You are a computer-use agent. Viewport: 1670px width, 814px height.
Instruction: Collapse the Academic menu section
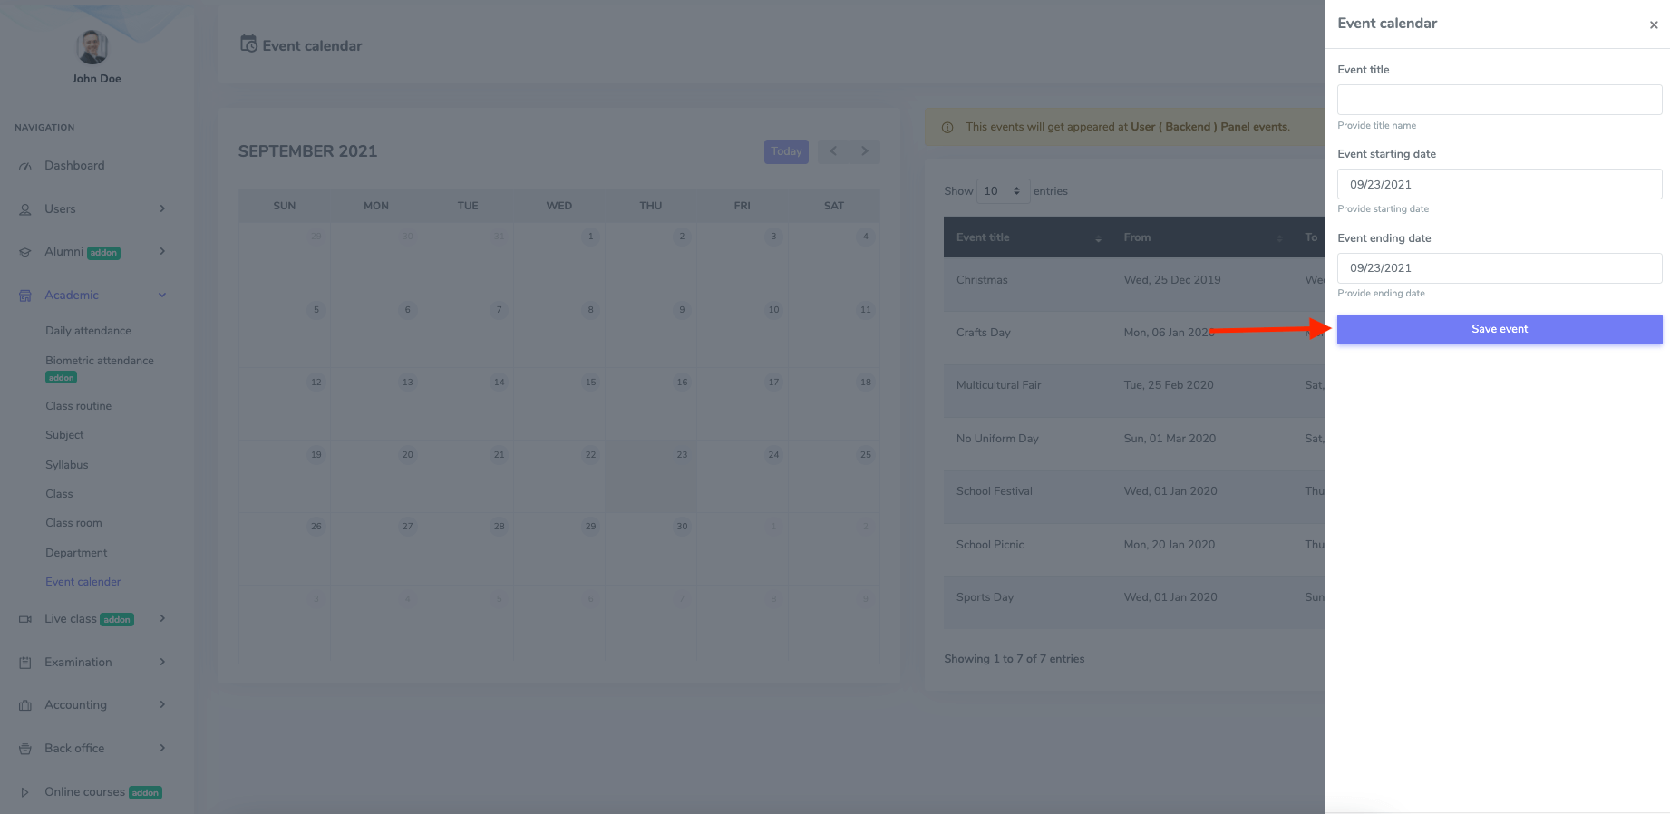coord(162,296)
